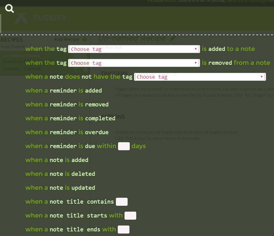This screenshot has width=274, height=236.
Task: Select 'when a note is deleted' trigger
Action: [60, 174]
